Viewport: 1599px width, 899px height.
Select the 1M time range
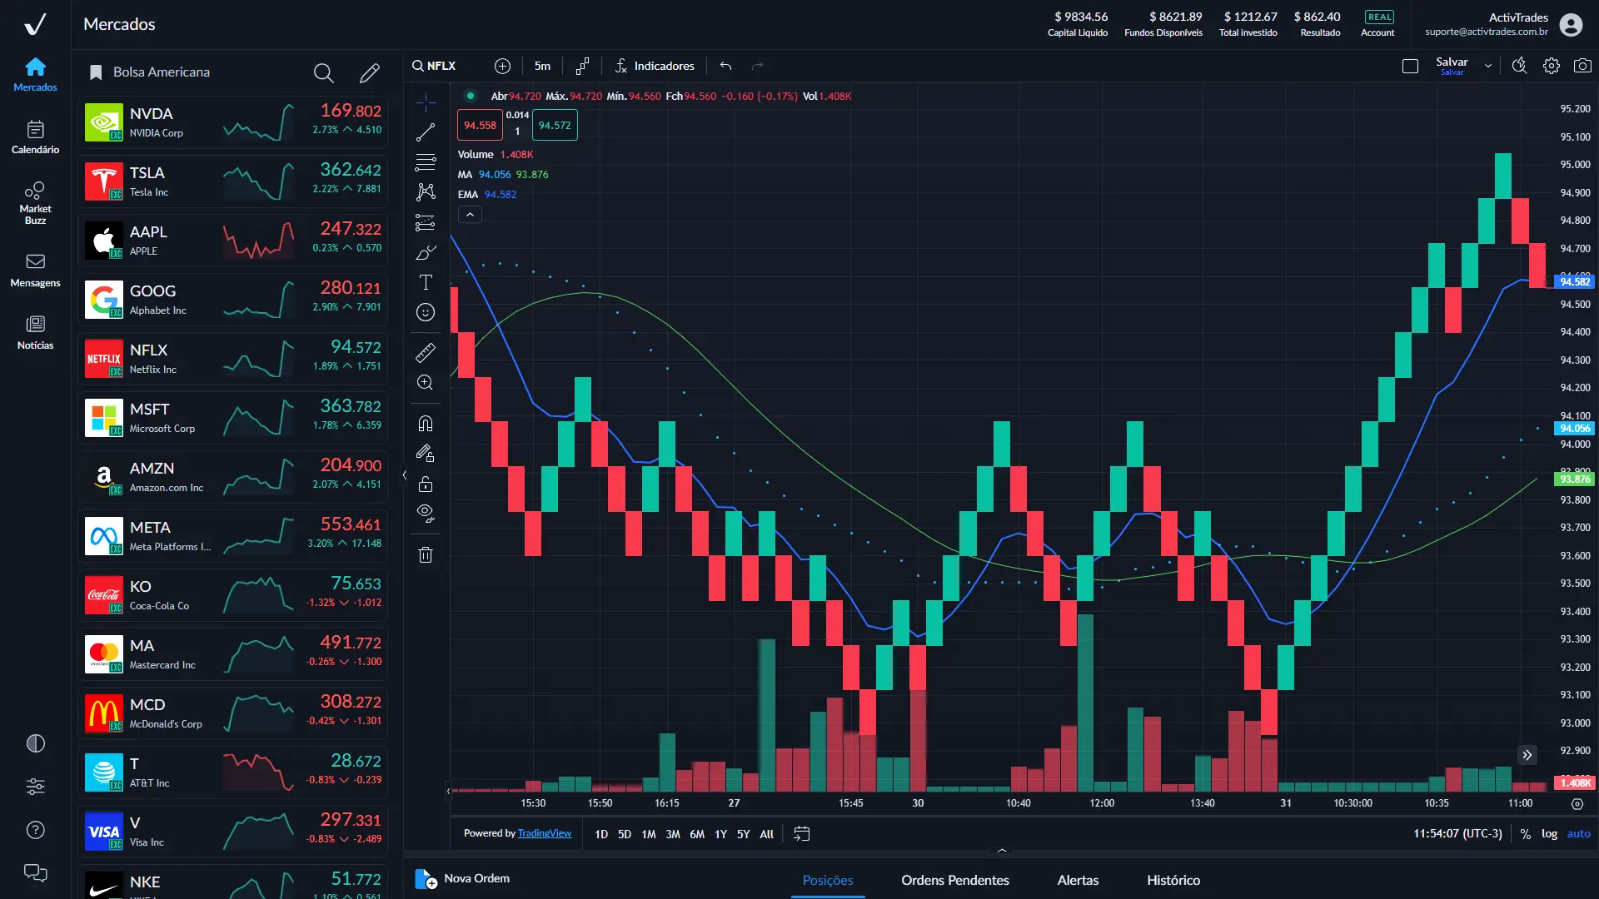649,834
